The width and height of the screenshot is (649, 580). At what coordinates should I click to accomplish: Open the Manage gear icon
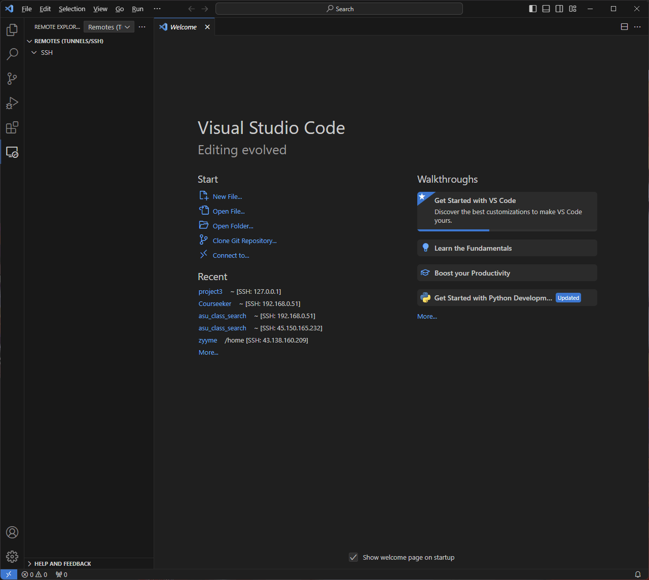(x=12, y=557)
